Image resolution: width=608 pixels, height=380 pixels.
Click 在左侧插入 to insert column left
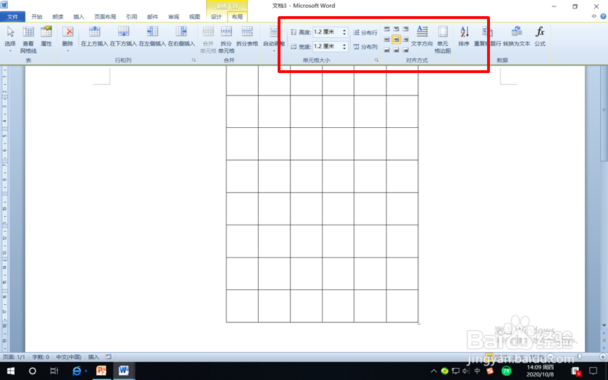(x=153, y=37)
